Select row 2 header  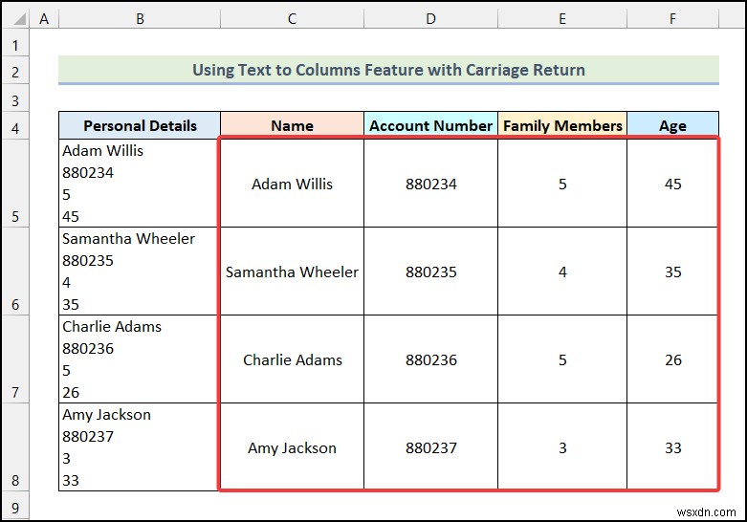[x=15, y=71]
